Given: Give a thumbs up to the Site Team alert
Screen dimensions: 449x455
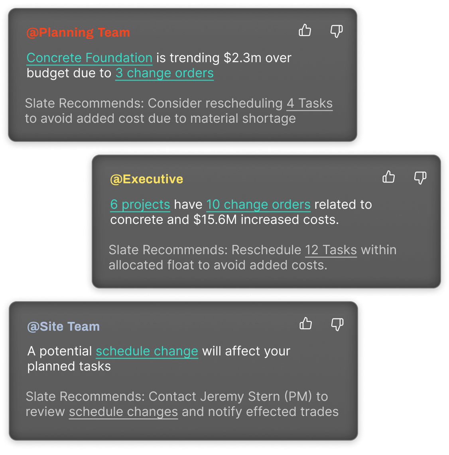Looking at the screenshot, I should click(x=306, y=324).
